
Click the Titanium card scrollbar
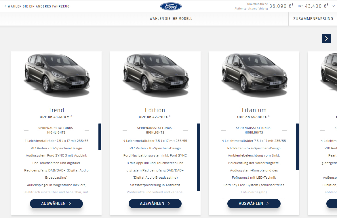298,147
